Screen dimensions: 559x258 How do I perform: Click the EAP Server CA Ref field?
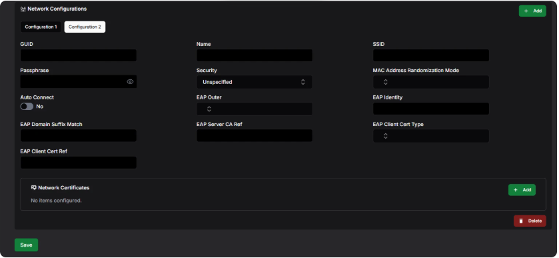[x=255, y=135]
